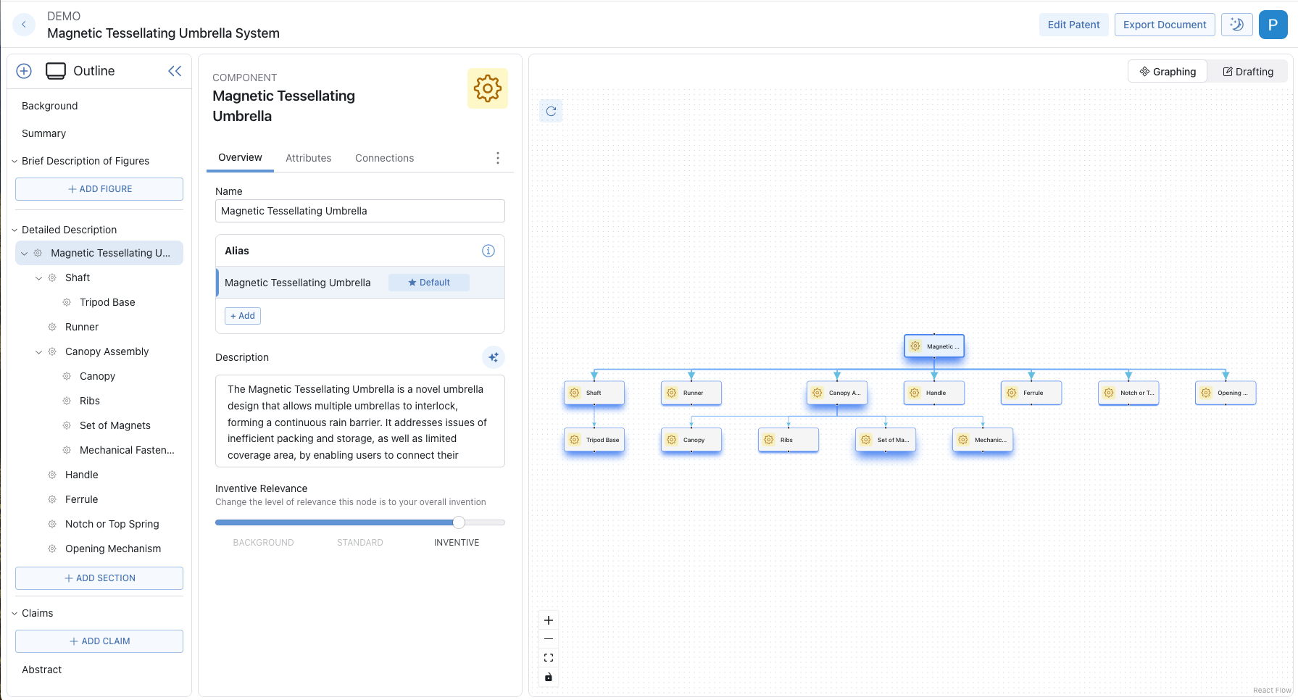Select Ribs in outline tree
The width and height of the screenshot is (1298, 700).
90,401
